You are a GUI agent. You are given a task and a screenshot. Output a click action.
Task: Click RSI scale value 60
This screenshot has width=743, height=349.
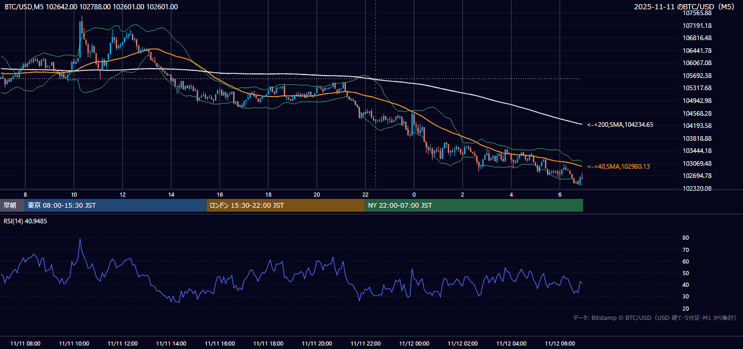pyautogui.click(x=685, y=261)
